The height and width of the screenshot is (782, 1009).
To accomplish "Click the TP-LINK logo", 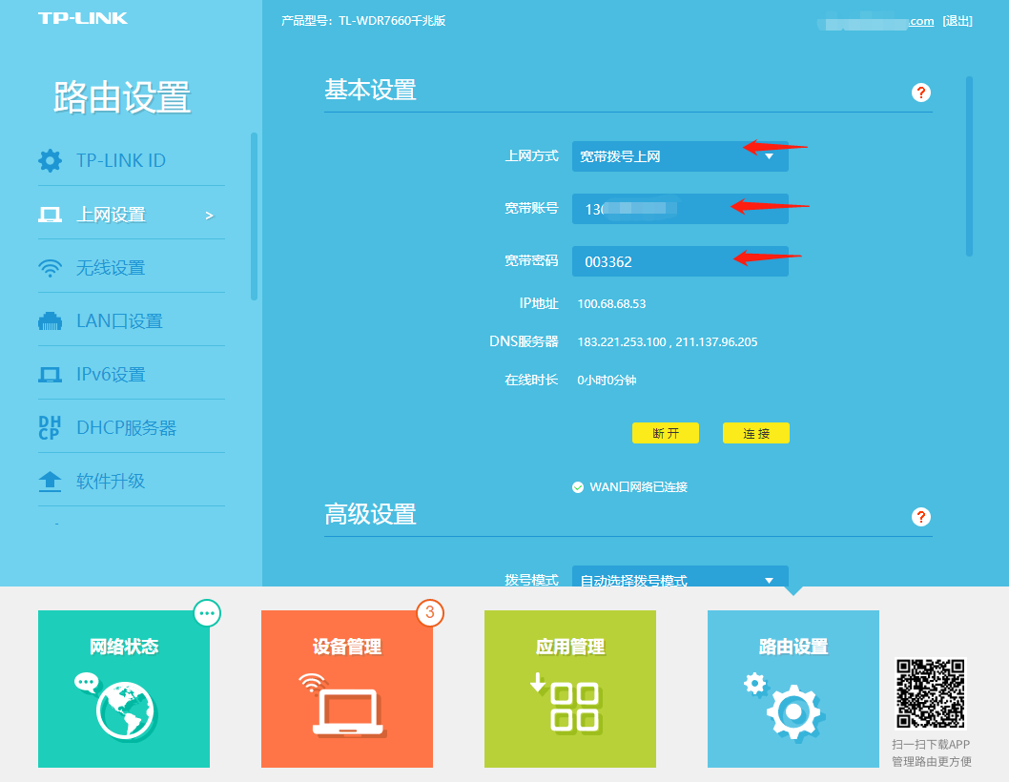I will point(83,18).
